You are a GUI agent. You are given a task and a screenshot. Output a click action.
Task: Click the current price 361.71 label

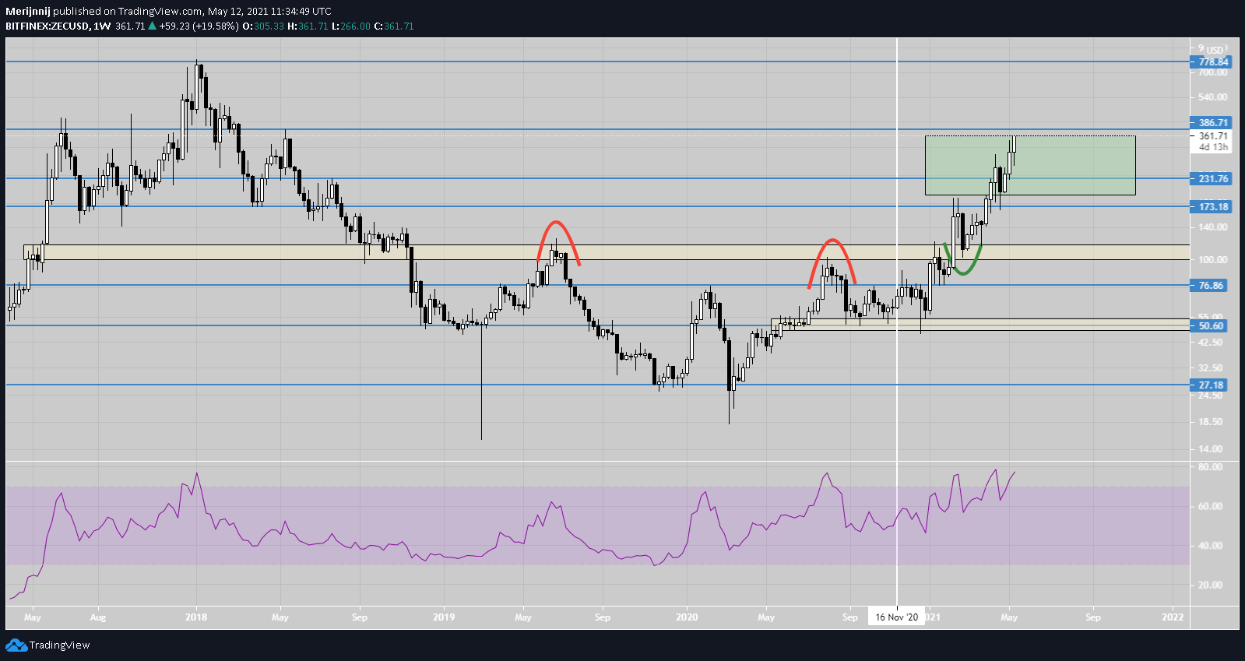pos(1212,135)
